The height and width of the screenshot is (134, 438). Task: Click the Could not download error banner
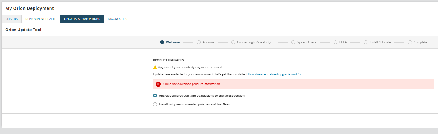pyautogui.click(x=293, y=84)
